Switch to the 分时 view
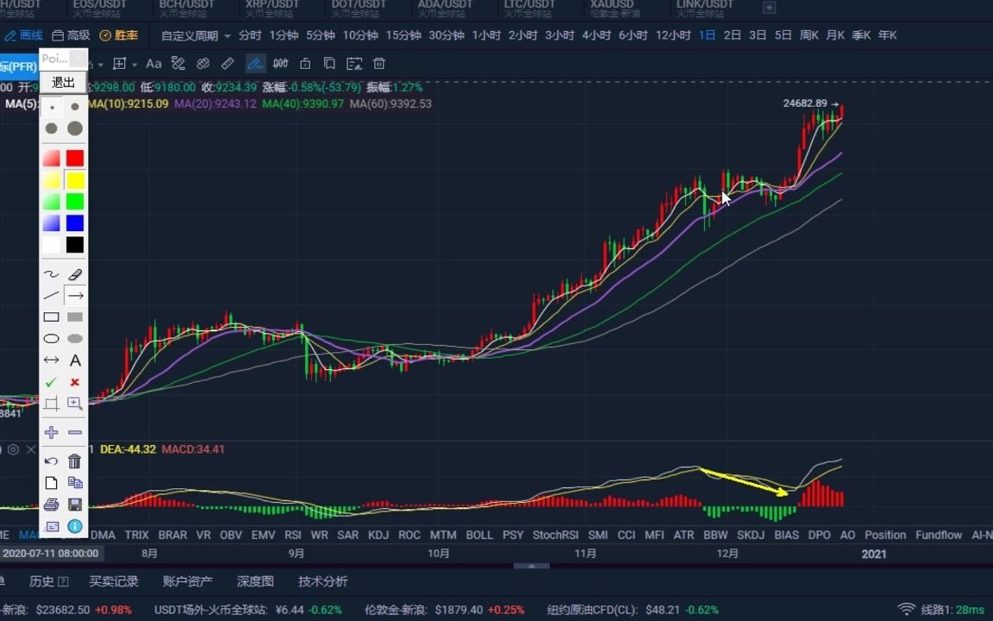993x621 pixels. (249, 35)
